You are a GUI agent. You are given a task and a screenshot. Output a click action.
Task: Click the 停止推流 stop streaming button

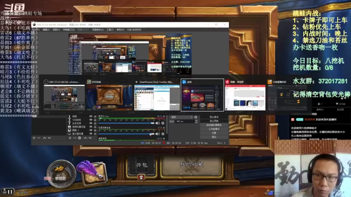point(214,117)
